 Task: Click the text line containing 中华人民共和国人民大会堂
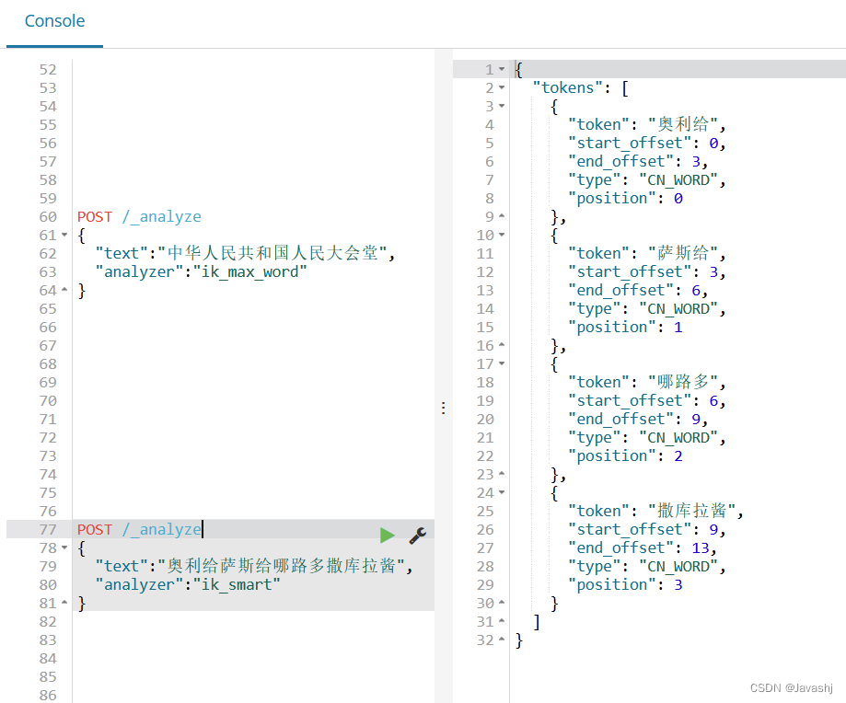pos(245,253)
